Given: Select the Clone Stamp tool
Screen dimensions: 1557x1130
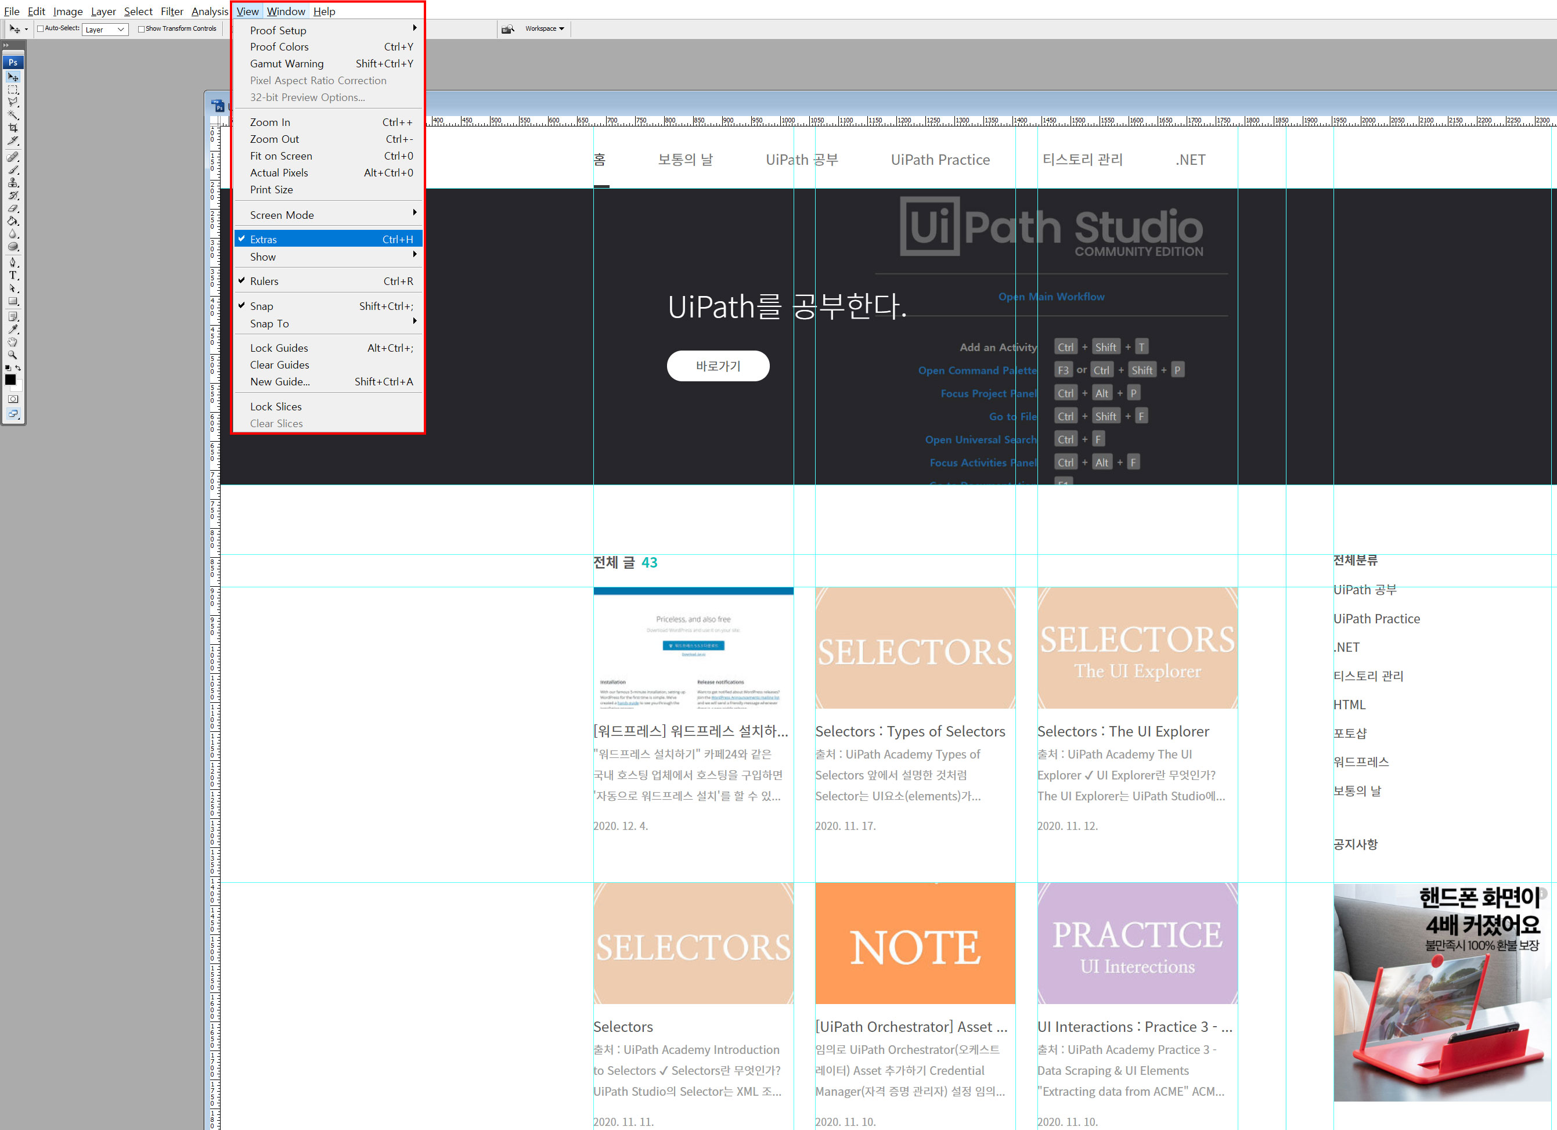Looking at the screenshot, I should (x=13, y=183).
